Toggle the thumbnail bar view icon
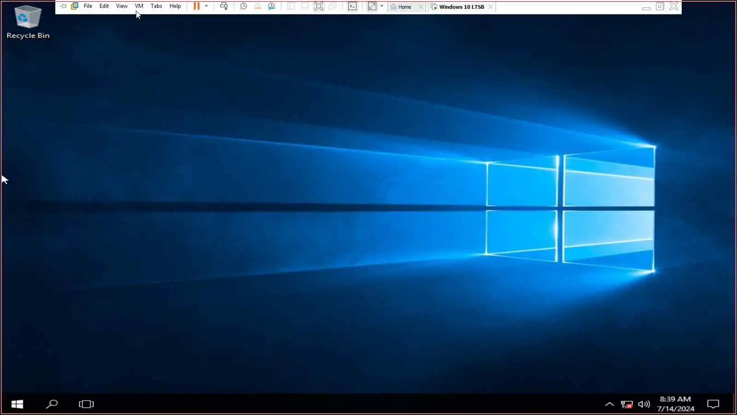The image size is (737, 415). (305, 6)
